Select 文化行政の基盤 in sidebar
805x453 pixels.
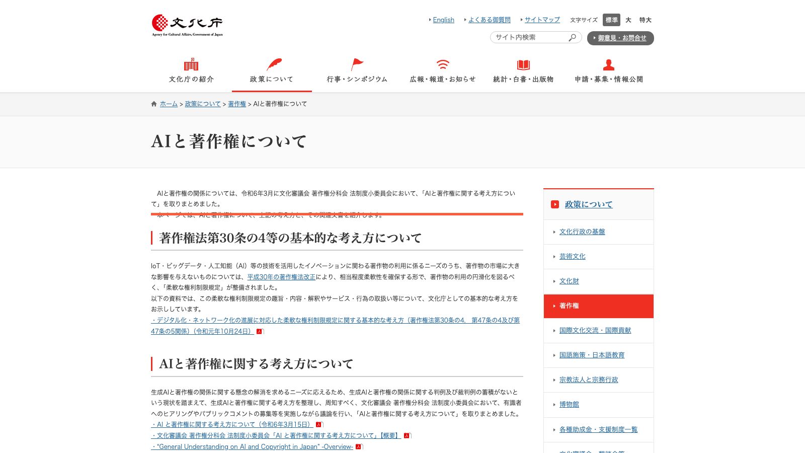(x=582, y=232)
